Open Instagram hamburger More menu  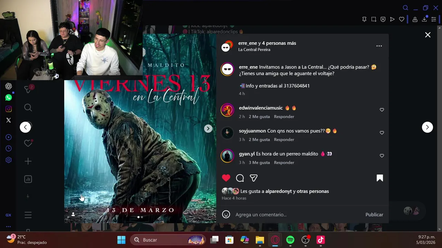[x=28, y=215]
